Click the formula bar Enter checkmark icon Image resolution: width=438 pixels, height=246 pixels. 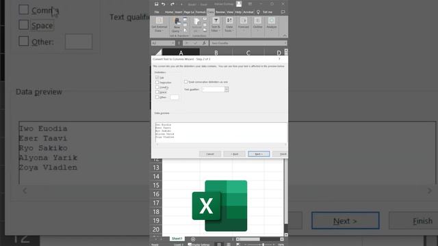pos(195,43)
